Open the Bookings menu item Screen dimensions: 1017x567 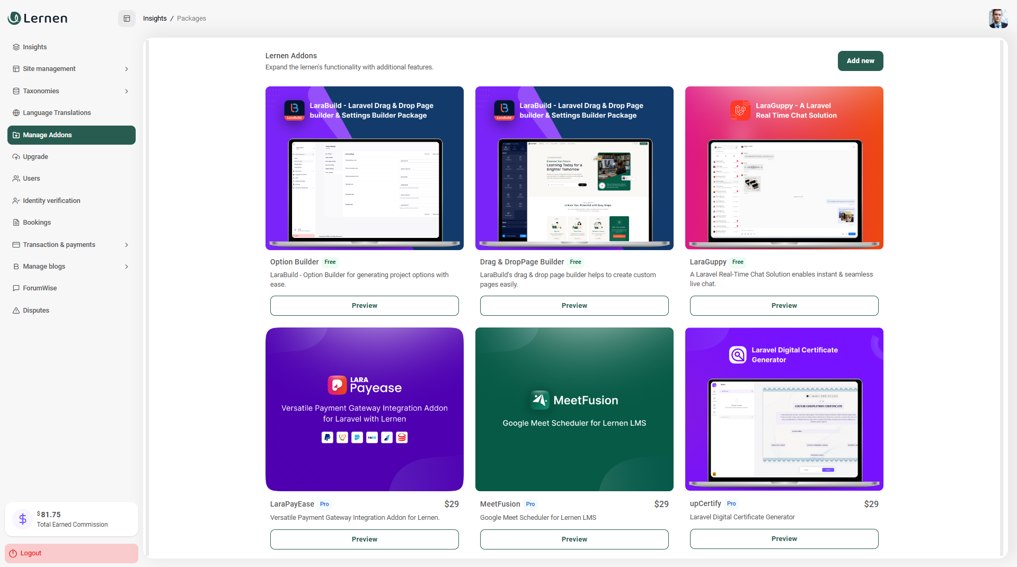(37, 223)
